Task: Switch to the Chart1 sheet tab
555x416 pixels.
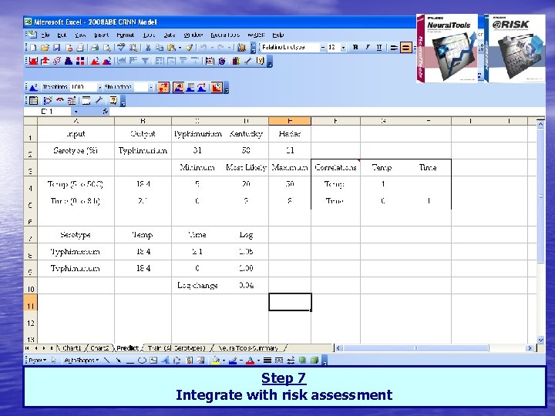Action: click(72, 348)
